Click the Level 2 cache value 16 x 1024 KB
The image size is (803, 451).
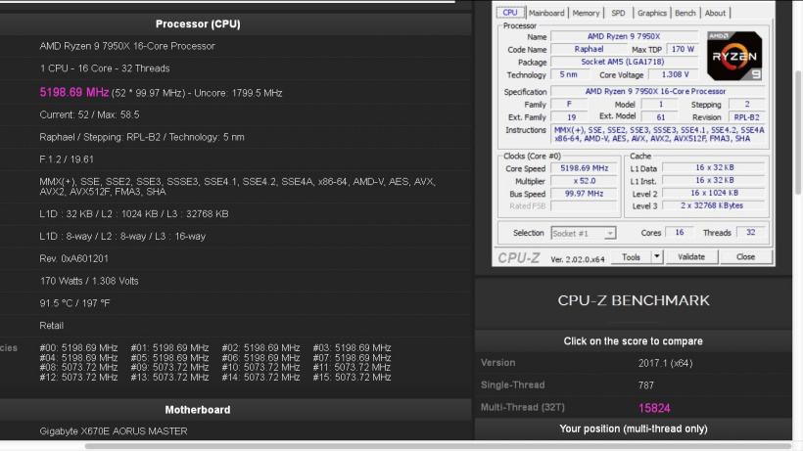click(714, 193)
